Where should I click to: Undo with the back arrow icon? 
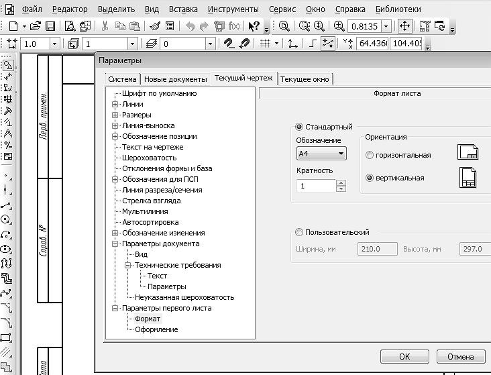[190, 26]
